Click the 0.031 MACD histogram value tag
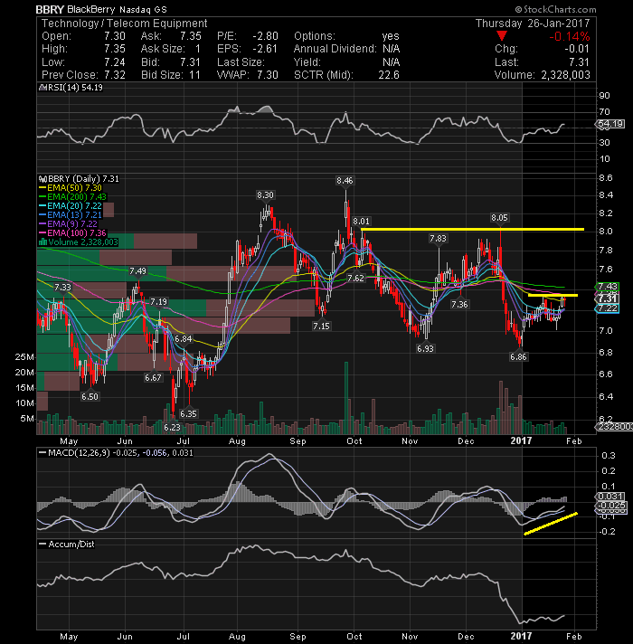Viewport: 633px width, 644px height. [x=610, y=497]
